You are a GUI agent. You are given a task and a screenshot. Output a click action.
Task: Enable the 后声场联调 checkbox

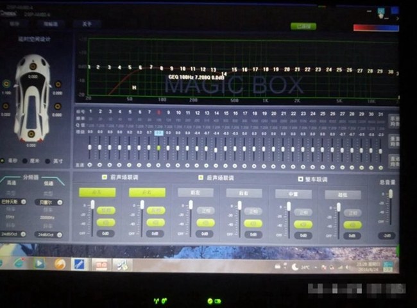[x=201, y=177]
